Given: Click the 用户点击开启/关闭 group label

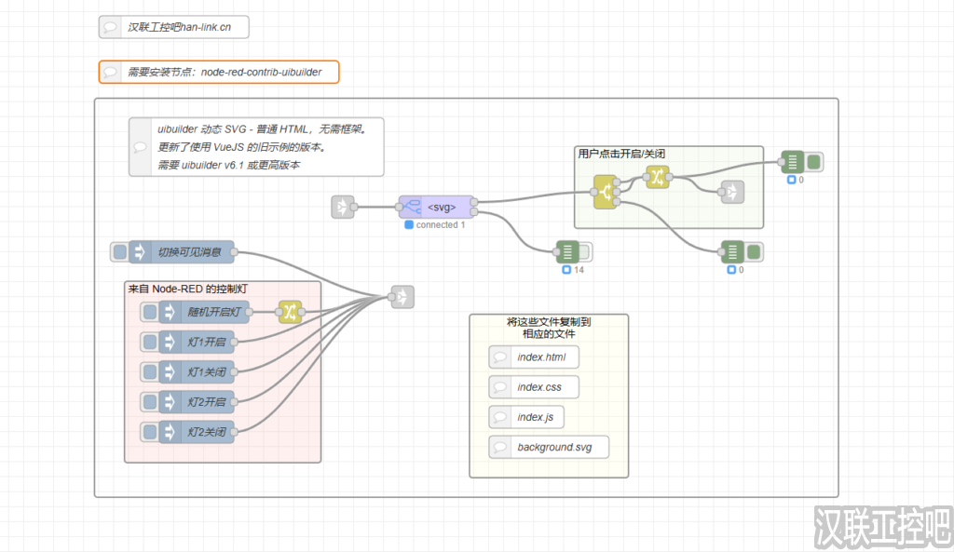Looking at the screenshot, I should [x=621, y=154].
